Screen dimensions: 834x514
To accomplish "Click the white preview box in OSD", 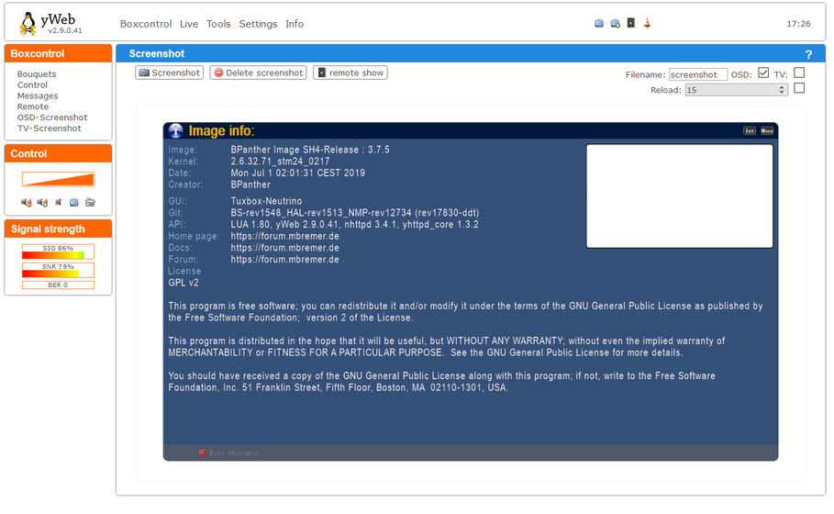I will point(679,196).
